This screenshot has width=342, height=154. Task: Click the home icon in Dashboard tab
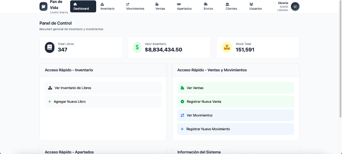coord(75,4)
